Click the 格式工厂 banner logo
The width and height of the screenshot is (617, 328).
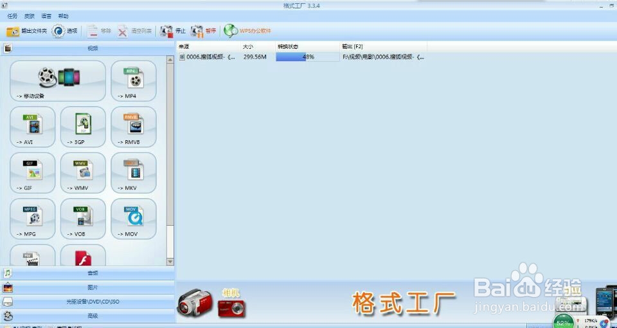(404, 302)
